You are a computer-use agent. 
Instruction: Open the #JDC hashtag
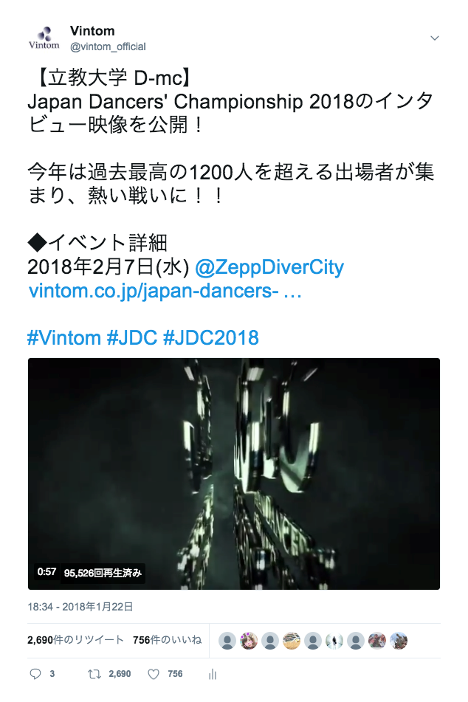(x=132, y=337)
